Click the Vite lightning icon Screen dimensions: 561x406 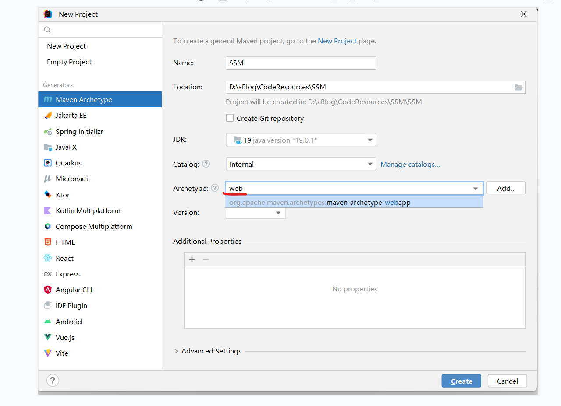click(48, 353)
